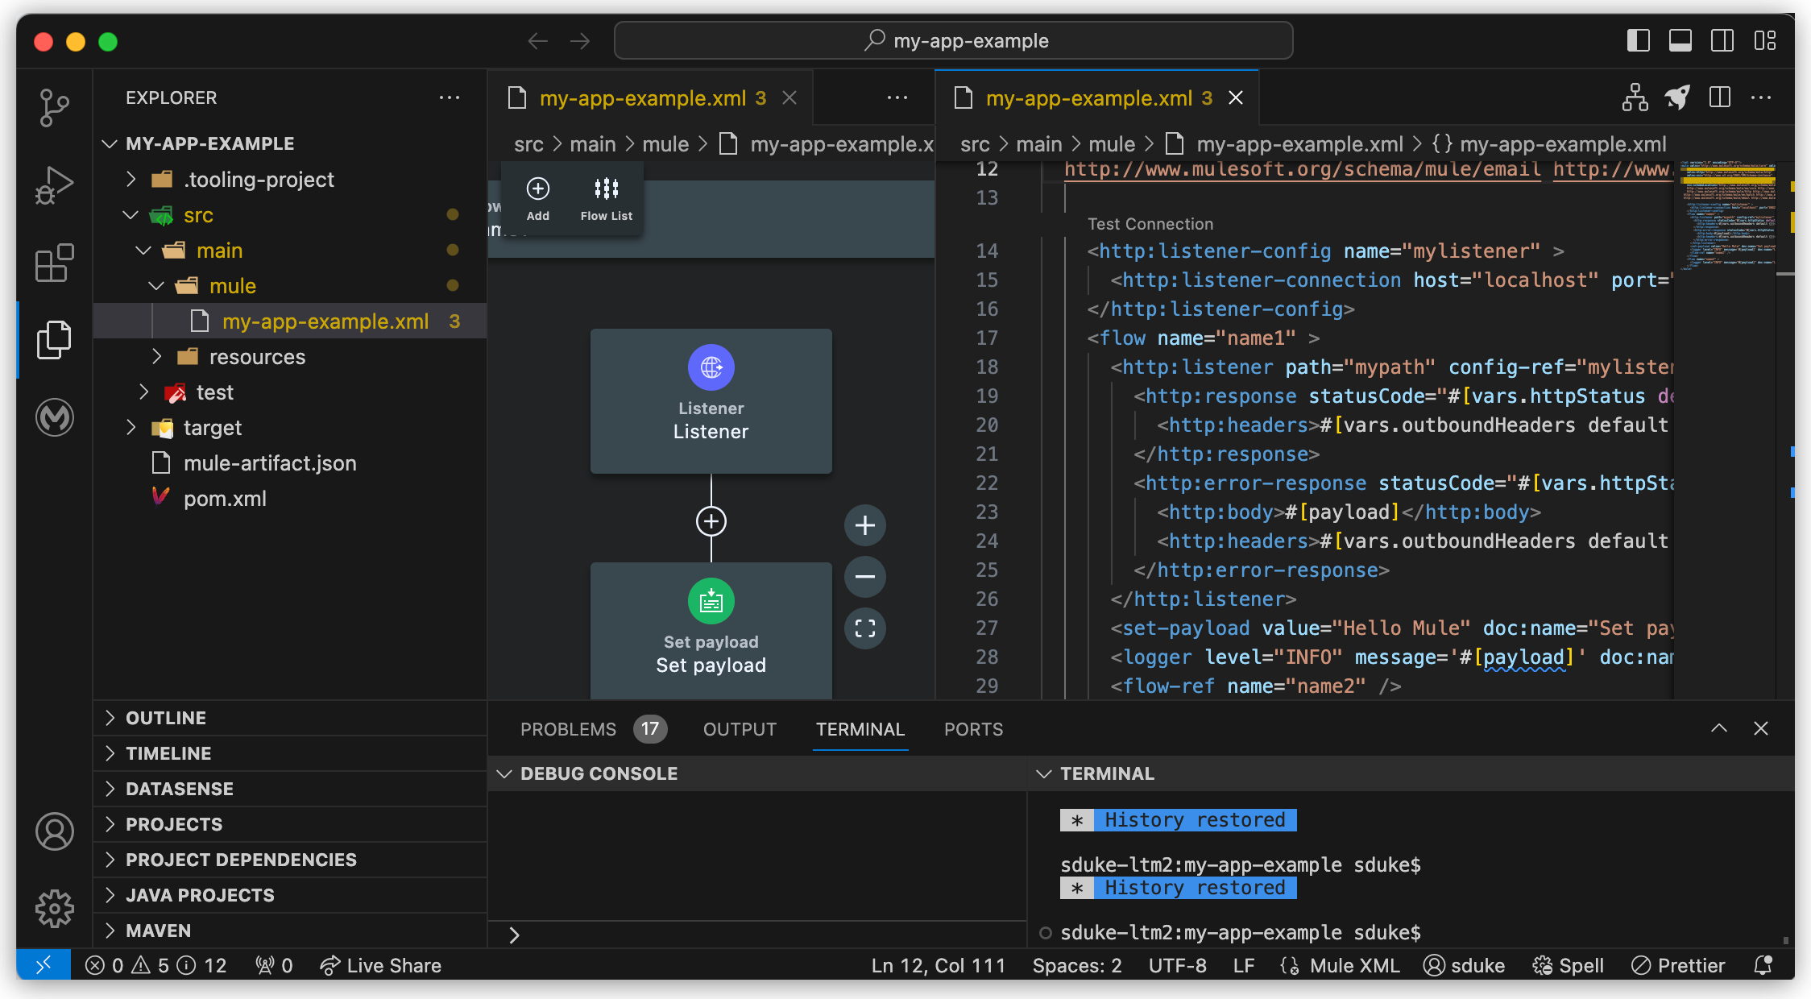
Task: Select the PROBLEMS tab showing 17 issues
Action: [x=586, y=727]
